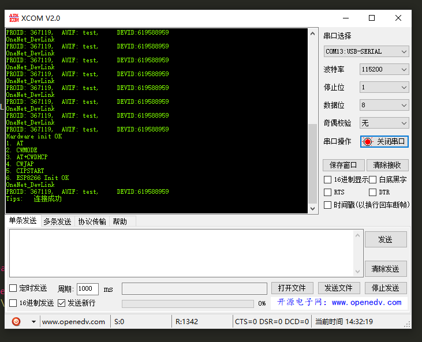Screen dimensions: 422x342
Task: Click the period input field showing 1000
Action: (x=88, y=289)
